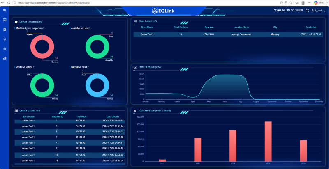Click the Store Name header in Store Latest Info

147,27
